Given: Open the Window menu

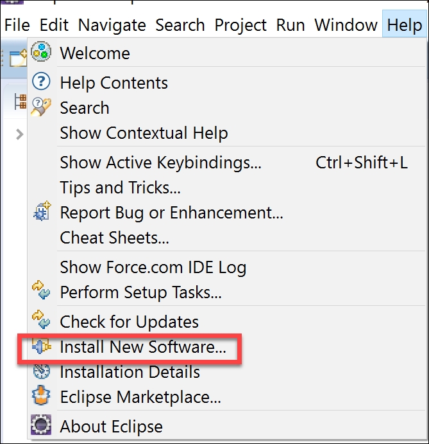Looking at the screenshot, I should click(x=346, y=25).
